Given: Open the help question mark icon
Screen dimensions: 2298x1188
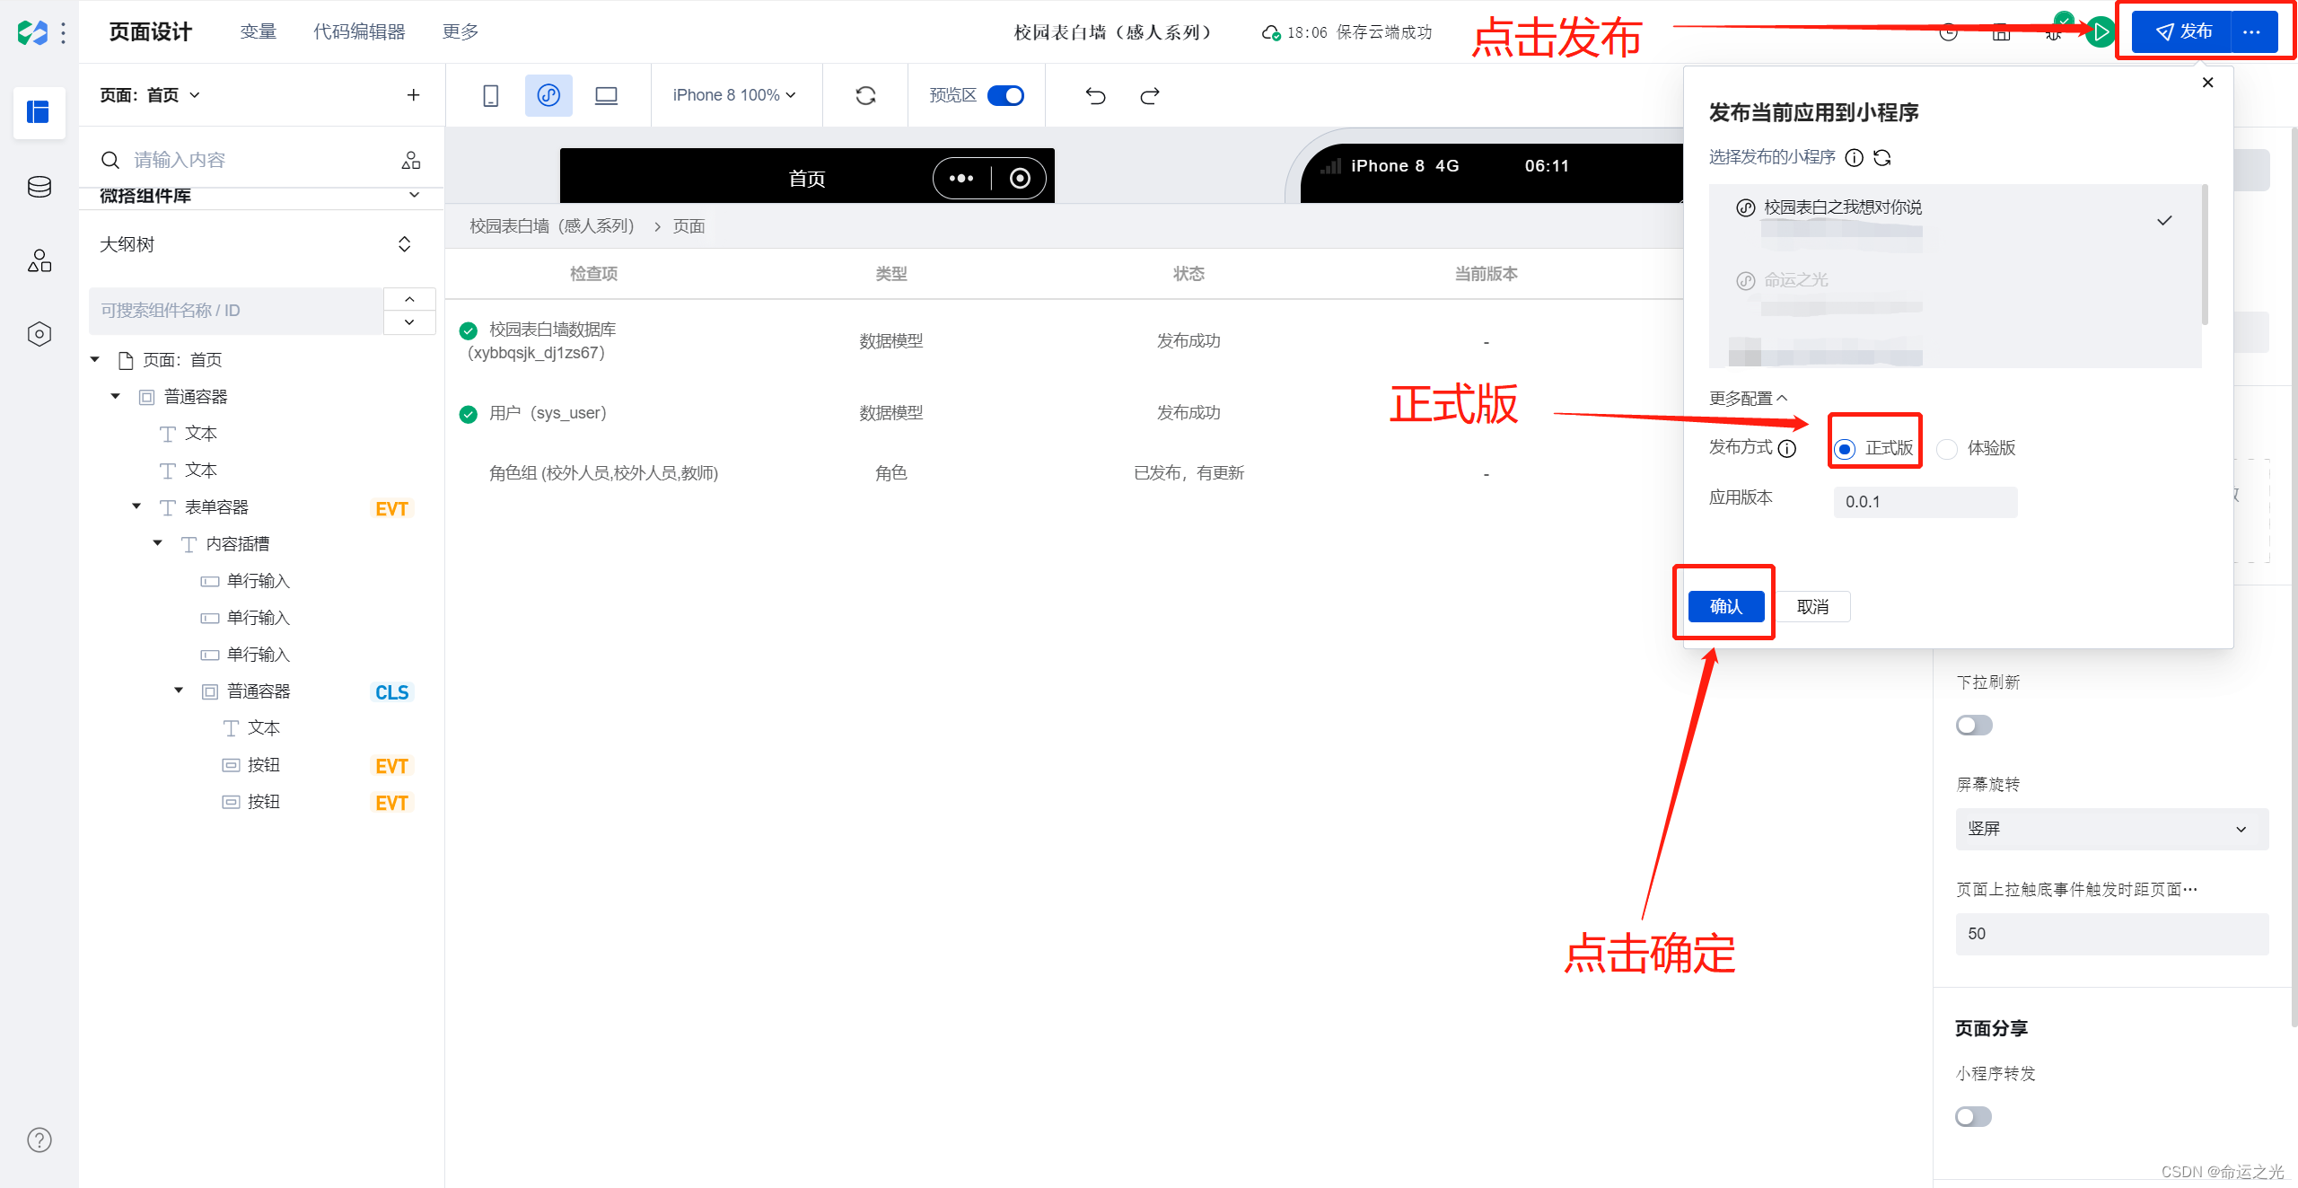Looking at the screenshot, I should (x=39, y=1140).
